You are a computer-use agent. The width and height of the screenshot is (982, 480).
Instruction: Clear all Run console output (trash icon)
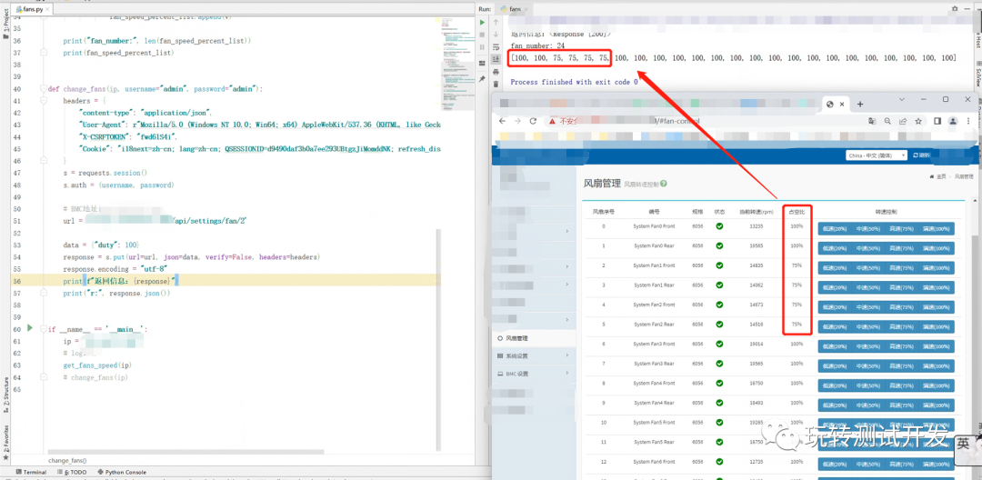tap(496, 84)
